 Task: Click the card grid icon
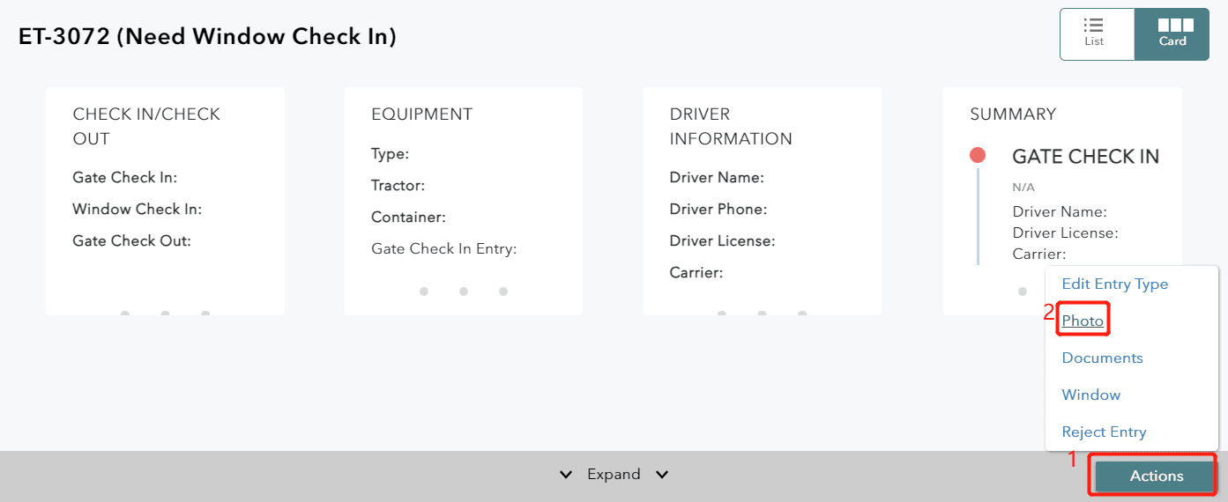tap(1175, 26)
